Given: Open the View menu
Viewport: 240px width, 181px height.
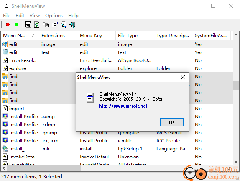Looking at the screenshot, I should tap(35, 16).
